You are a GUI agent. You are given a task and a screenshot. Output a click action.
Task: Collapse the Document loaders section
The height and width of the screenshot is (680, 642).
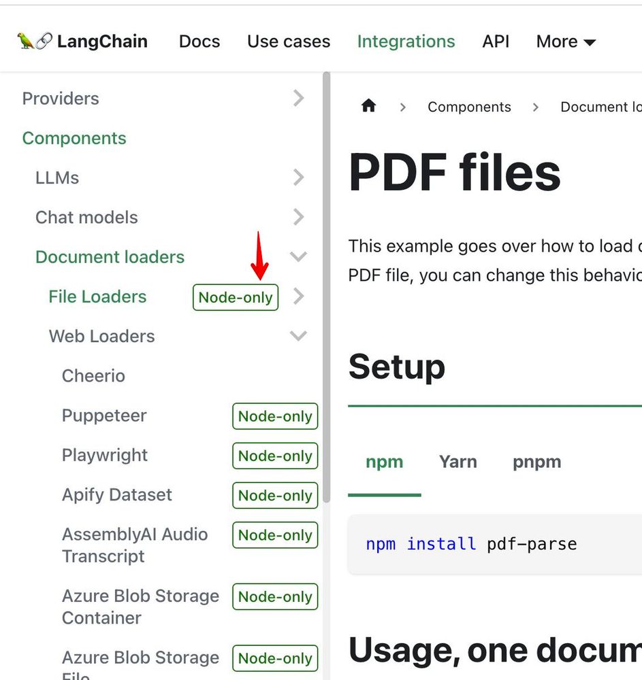[298, 256]
